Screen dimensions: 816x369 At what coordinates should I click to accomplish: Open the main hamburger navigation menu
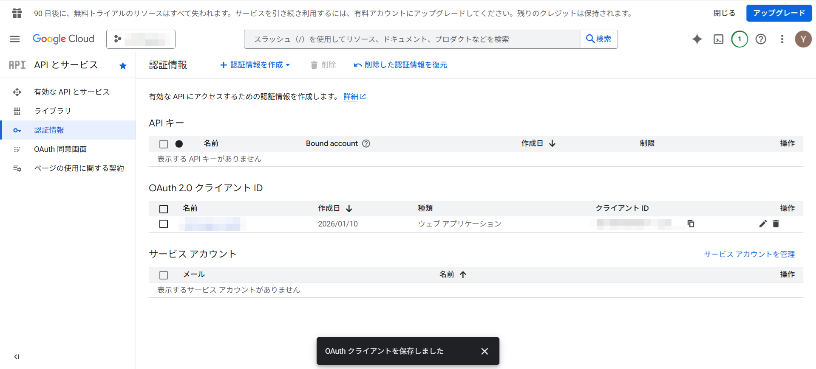click(x=15, y=39)
